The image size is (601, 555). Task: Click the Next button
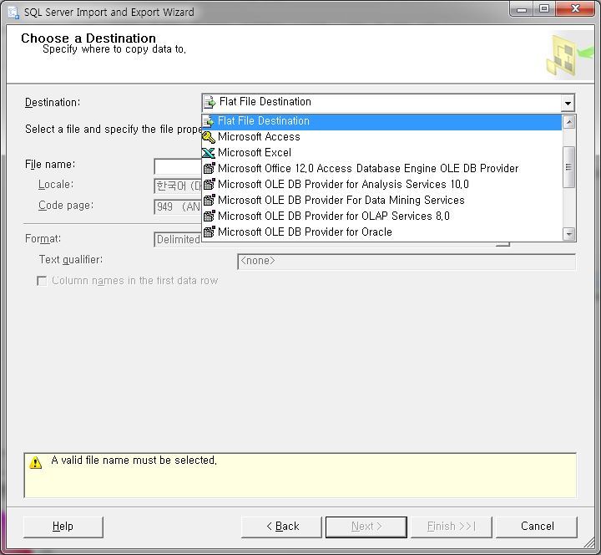[366, 527]
